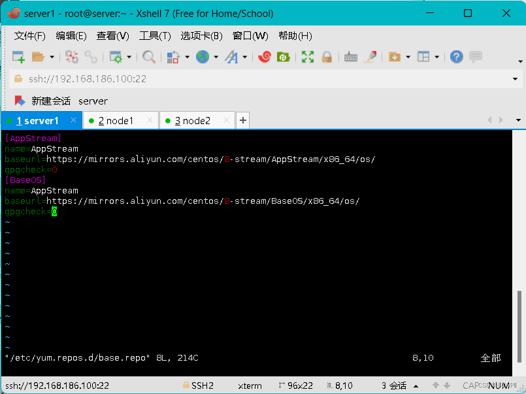The width and height of the screenshot is (526, 394).
Task: Click the green Xmanager toolbar icon
Action: click(283, 57)
